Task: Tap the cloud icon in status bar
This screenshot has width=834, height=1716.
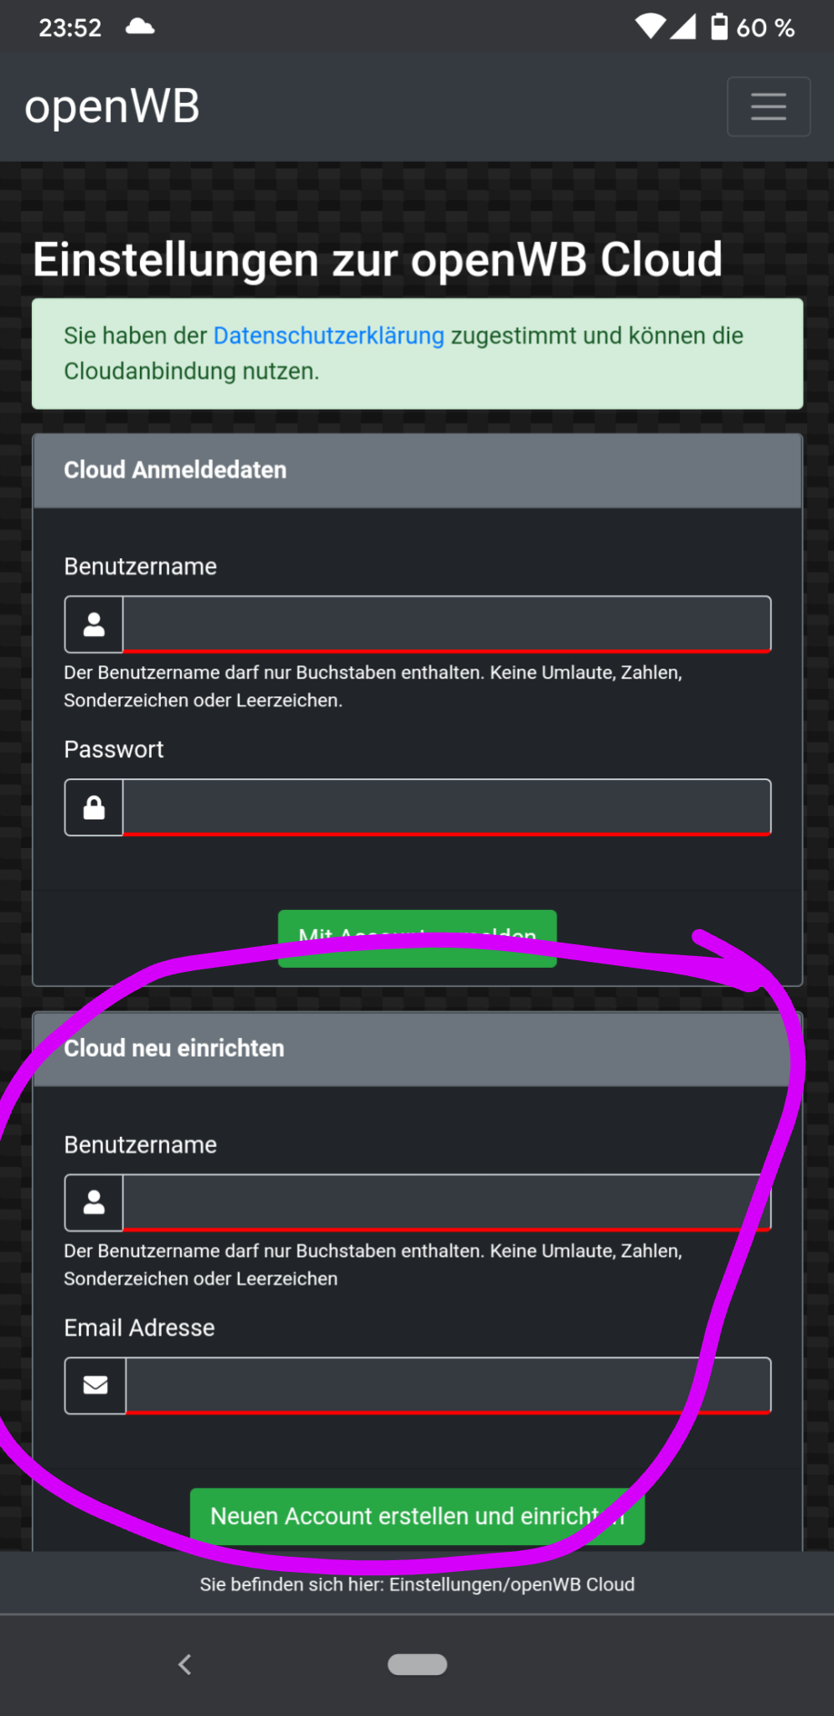Action: pos(140,27)
